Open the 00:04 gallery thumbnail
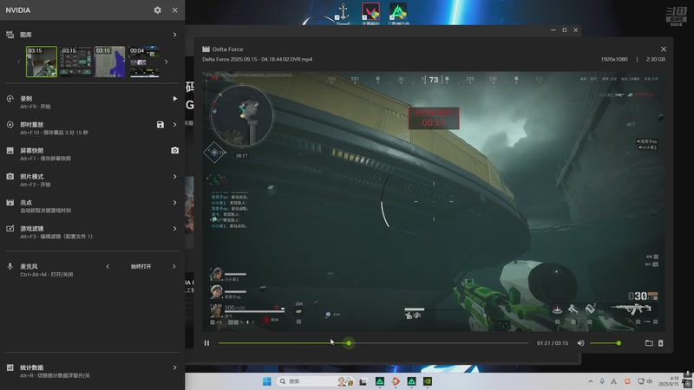The image size is (694, 390). pyautogui.click(x=143, y=62)
